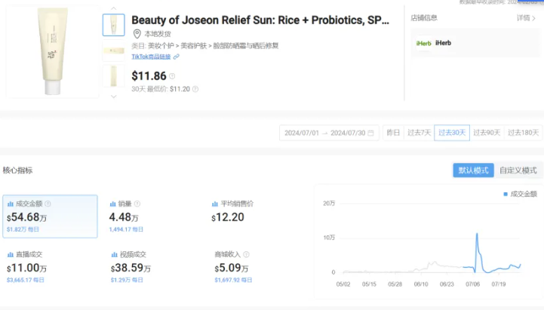Select the 过去180天 range button
544x310 pixels.
coord(523,133)
